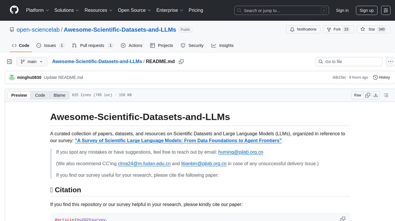Email litianbin@pjlab.org.cn
The image size is (395, 221).
204,163
